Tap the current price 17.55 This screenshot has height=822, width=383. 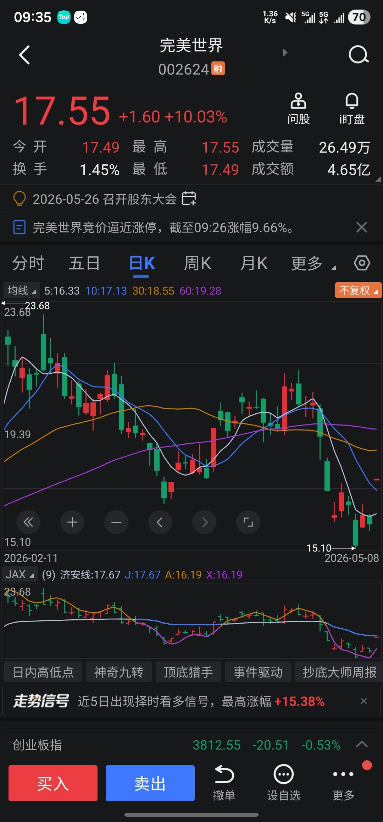pyautogui.click(x=62, y=111)
